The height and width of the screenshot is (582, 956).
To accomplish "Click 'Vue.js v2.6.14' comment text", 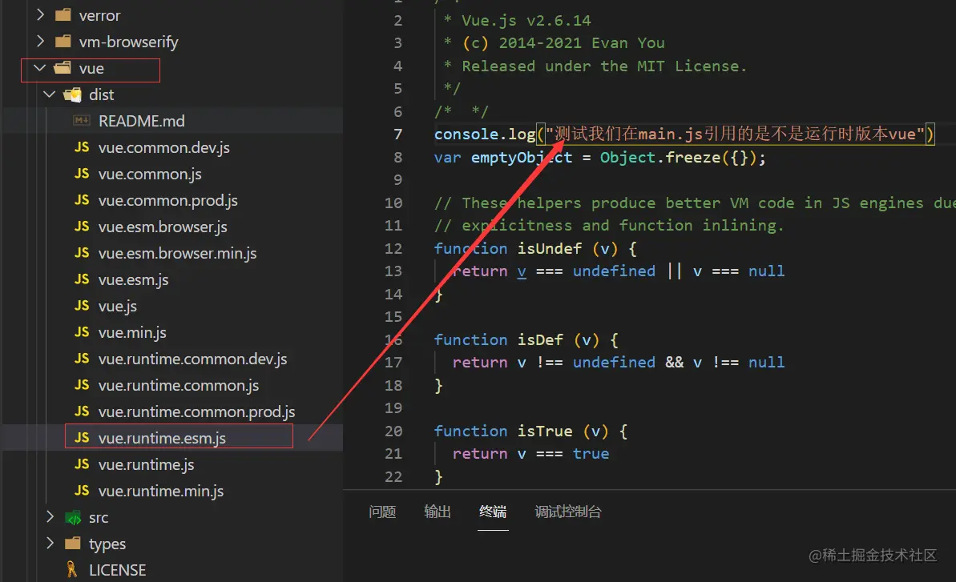I will point(526,20).
